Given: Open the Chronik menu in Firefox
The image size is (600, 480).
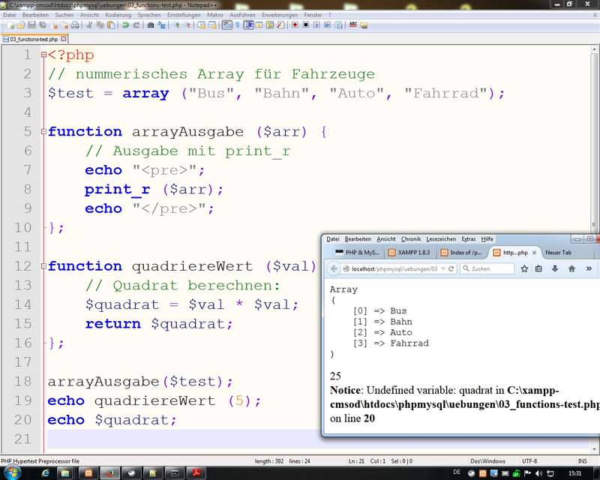Looking at the screenshot, I should 410,239.
